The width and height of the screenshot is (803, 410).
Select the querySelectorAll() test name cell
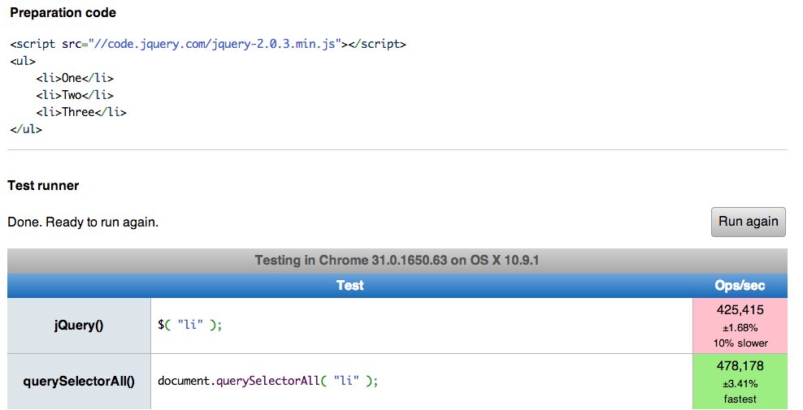[79, 382]
